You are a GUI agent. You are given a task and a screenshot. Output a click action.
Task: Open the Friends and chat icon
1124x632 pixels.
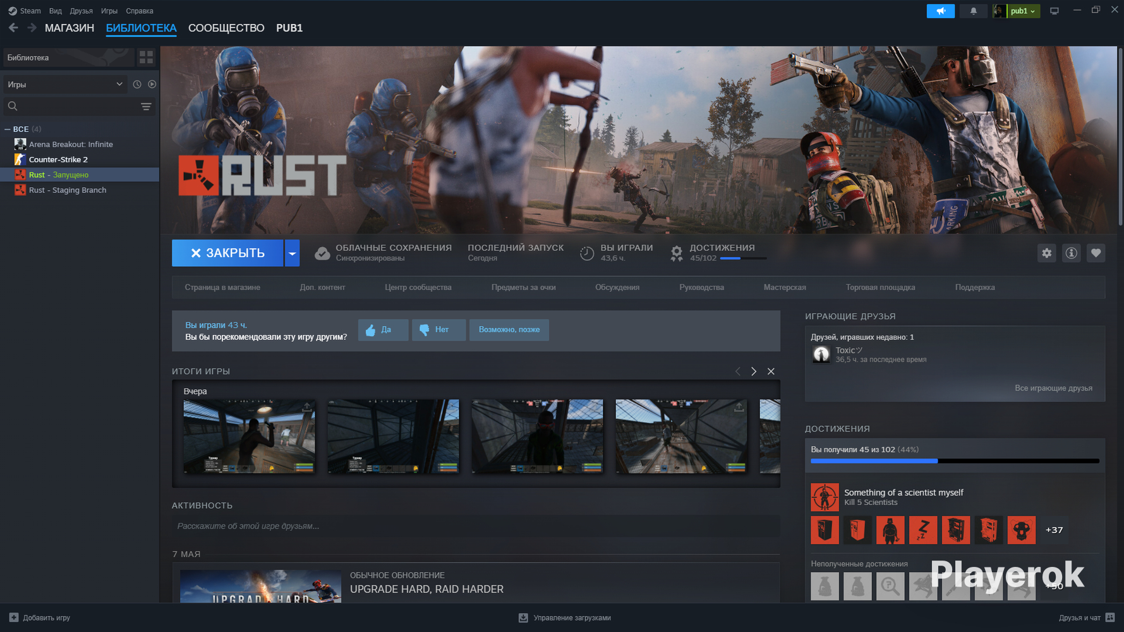1110,617
